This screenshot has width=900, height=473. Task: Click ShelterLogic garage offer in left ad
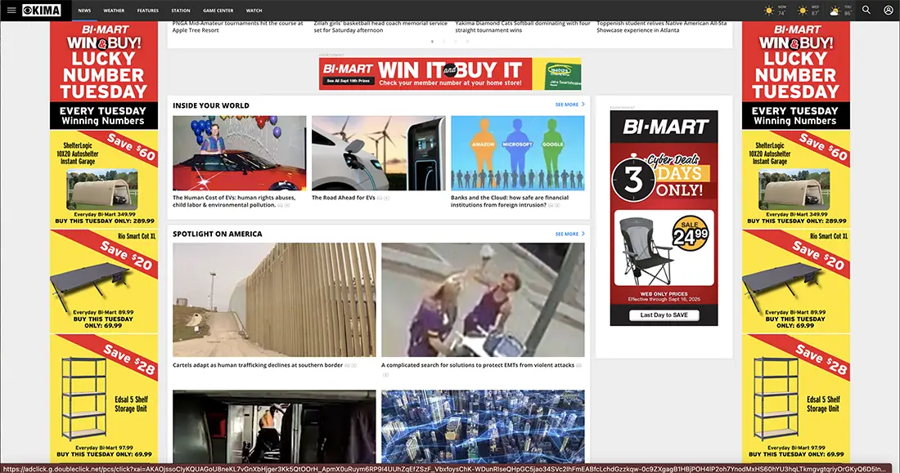(104, 180)
